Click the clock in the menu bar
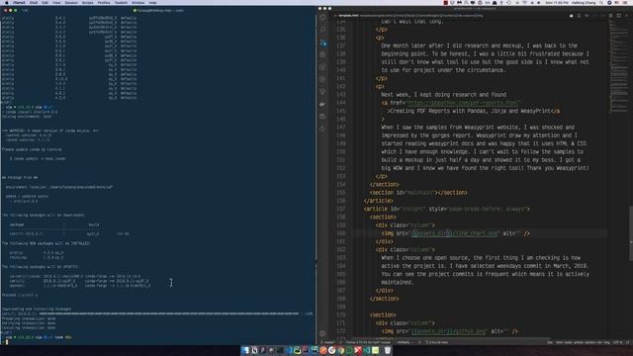This screenshot has width=633, height=356. pyautogui.click(x=557, y=2)
